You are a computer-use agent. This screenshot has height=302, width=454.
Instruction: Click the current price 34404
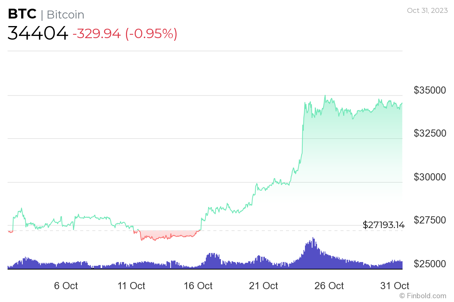coord(38,33)
